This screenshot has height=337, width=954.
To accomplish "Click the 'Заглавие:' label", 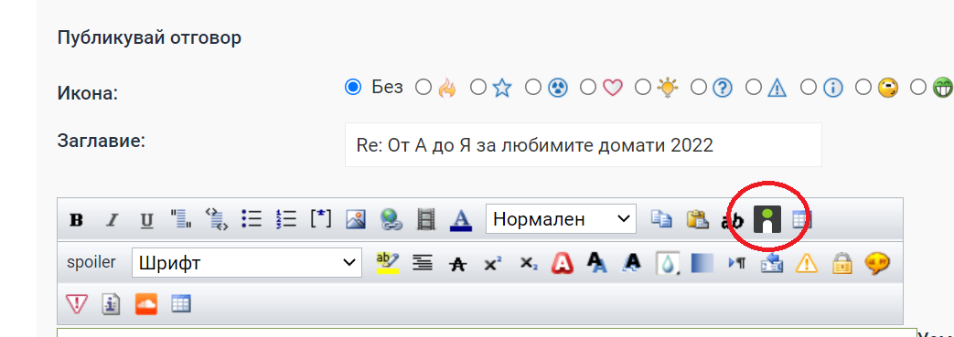I will click(x=102, y=141).
